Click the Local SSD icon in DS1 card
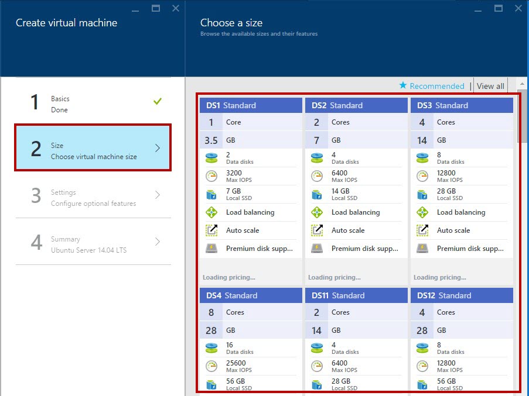Image resolution: width=529 pixels, height=396 pixels. (211, 194)
